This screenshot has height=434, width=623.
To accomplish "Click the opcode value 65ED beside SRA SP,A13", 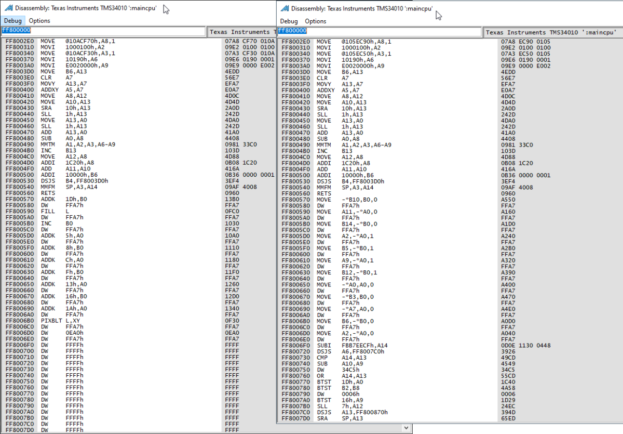I will click(509, 417).
